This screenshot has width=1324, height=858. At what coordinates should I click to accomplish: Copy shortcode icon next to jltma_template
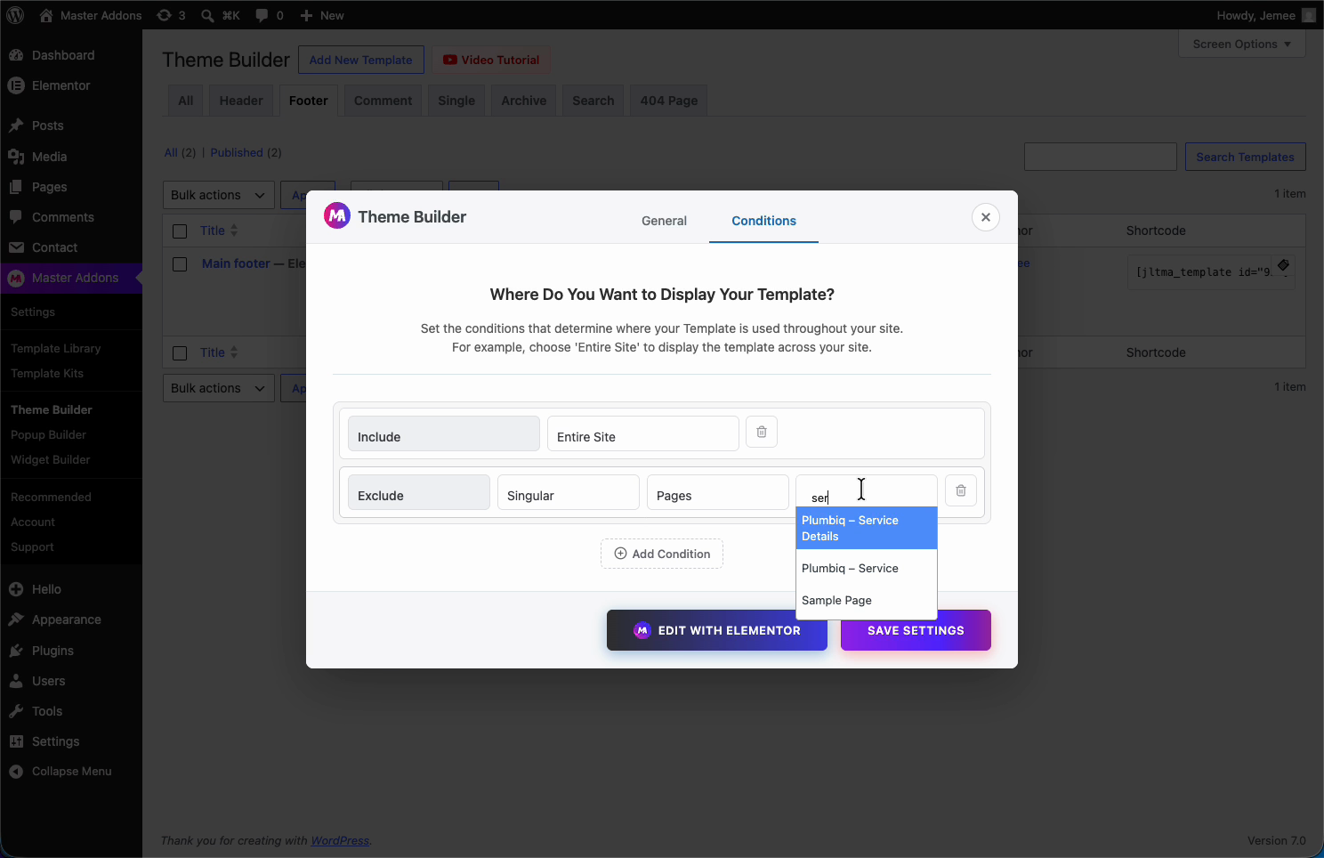(x=1283, y=265)
